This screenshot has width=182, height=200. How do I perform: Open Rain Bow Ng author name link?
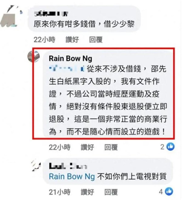[71, 59]
